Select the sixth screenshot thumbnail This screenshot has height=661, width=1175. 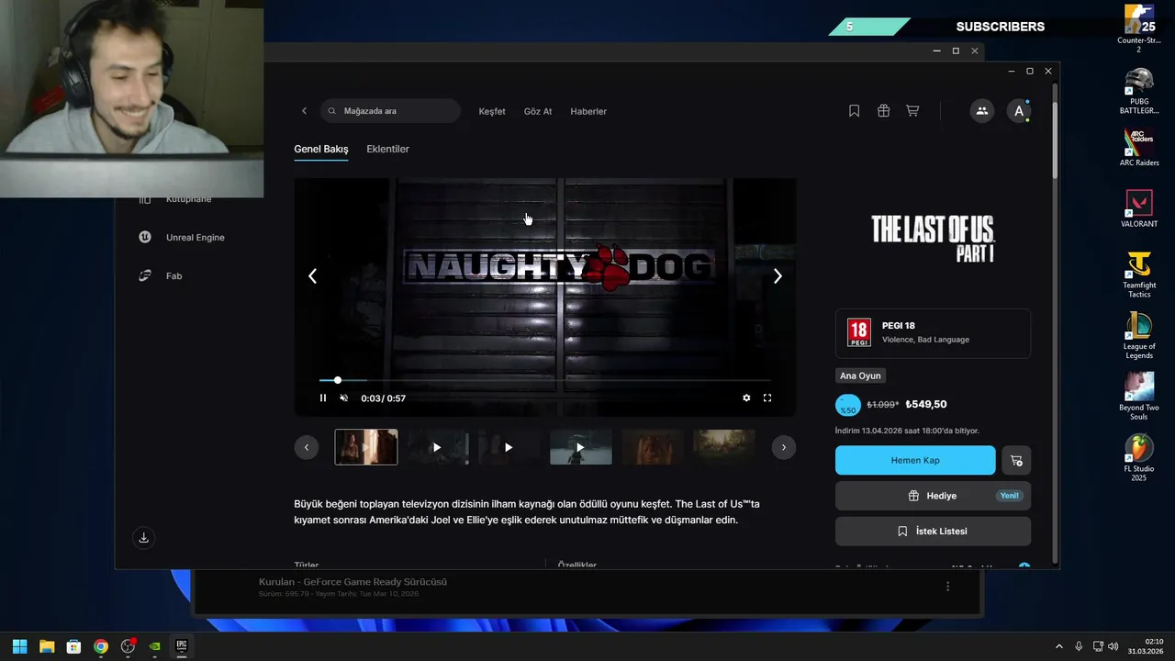[x=723, y=447]
